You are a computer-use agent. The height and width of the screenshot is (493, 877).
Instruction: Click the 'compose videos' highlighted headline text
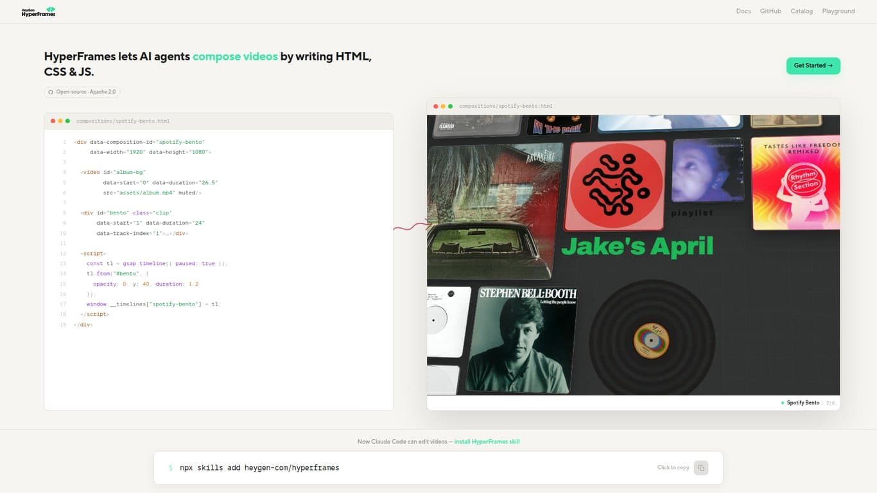(235, 56)
